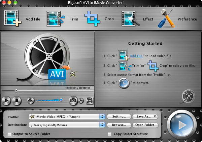The image size is (202, 142).
Task: Click the playback seek bar knob
Action: (16, 91)
